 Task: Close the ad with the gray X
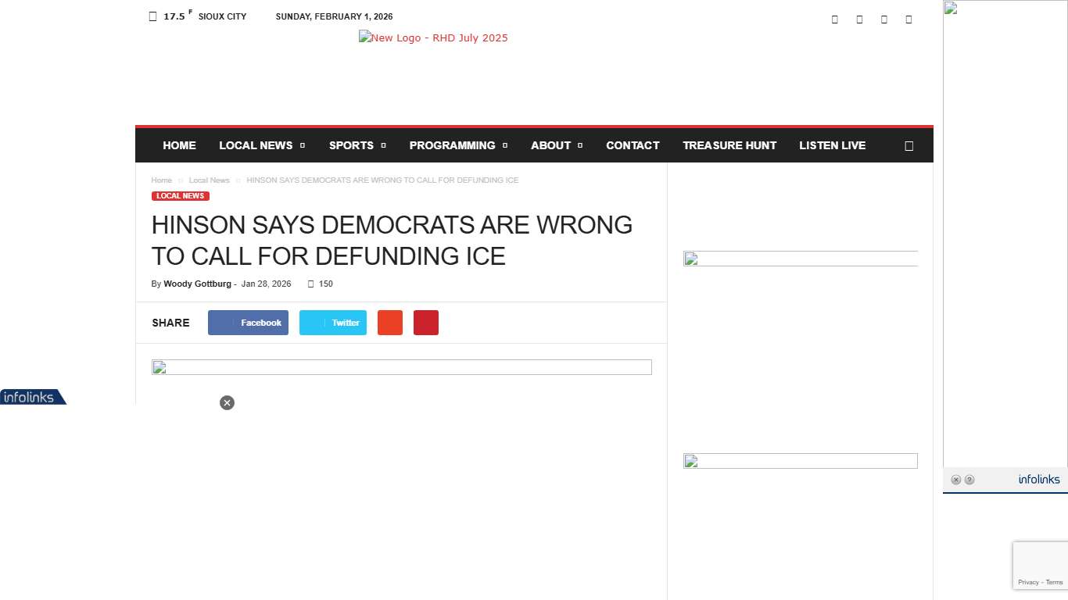click(227, 403)
